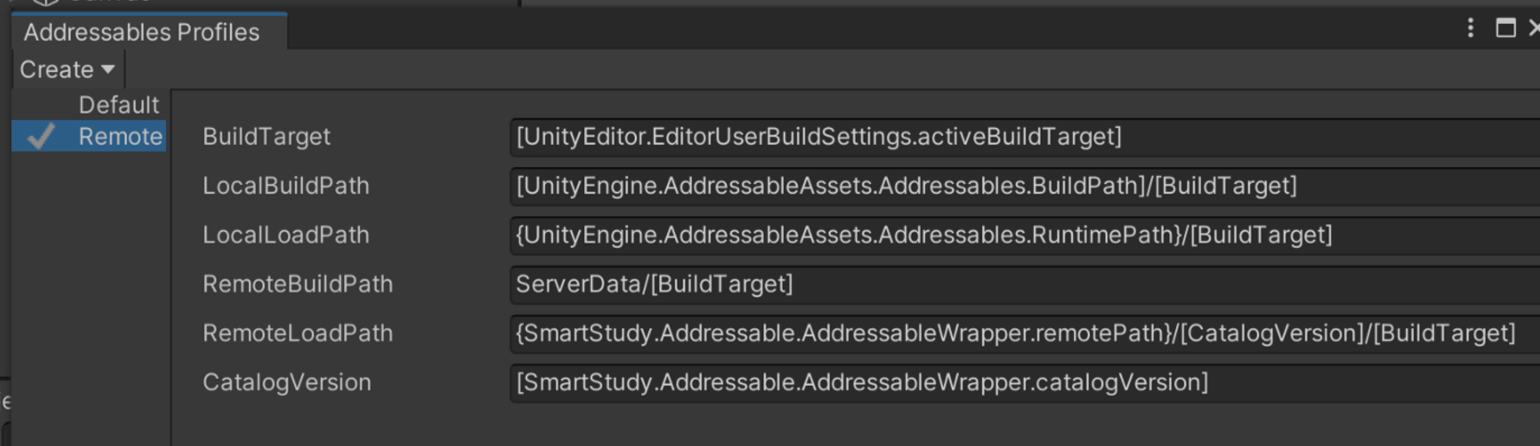Open the Create dropdown menu
1540x446 pixels.
(x=68, y=69)
